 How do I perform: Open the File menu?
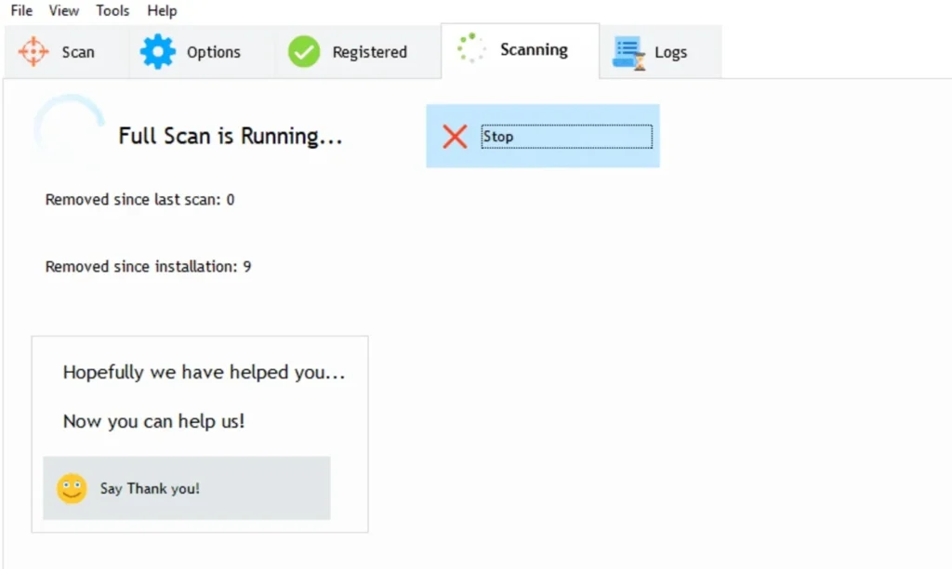(21, 11)
